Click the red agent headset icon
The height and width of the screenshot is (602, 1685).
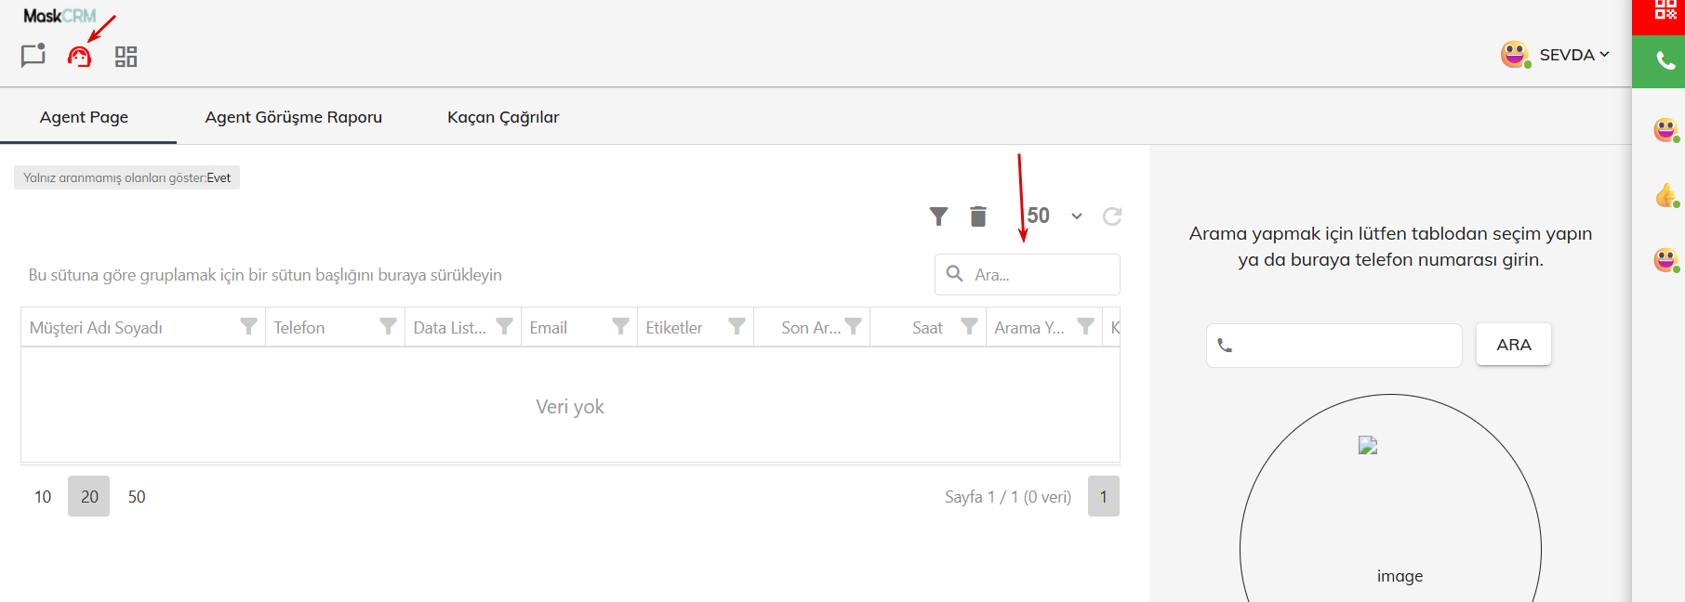[x=79, y=57]
